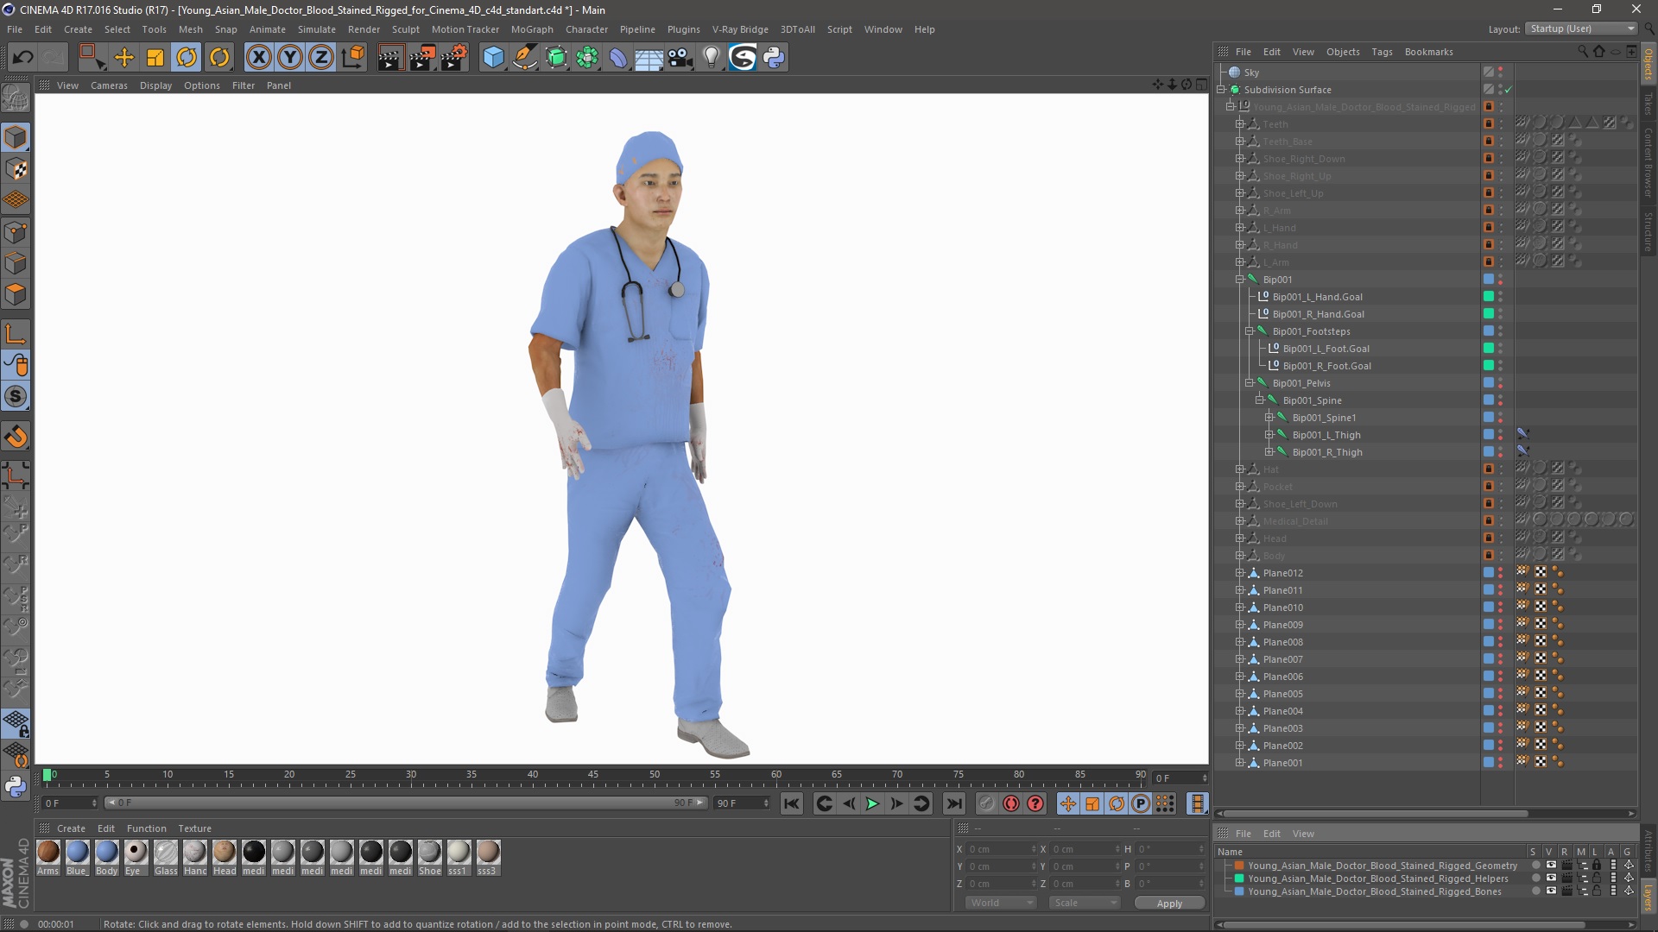Expand Plane012 object node
This screenshot has height=932, width=1658.
(x=1240, y=573)
